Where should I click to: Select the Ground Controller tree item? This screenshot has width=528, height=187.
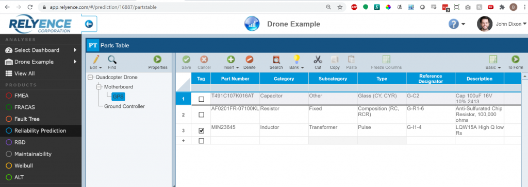tap(124, 106)
